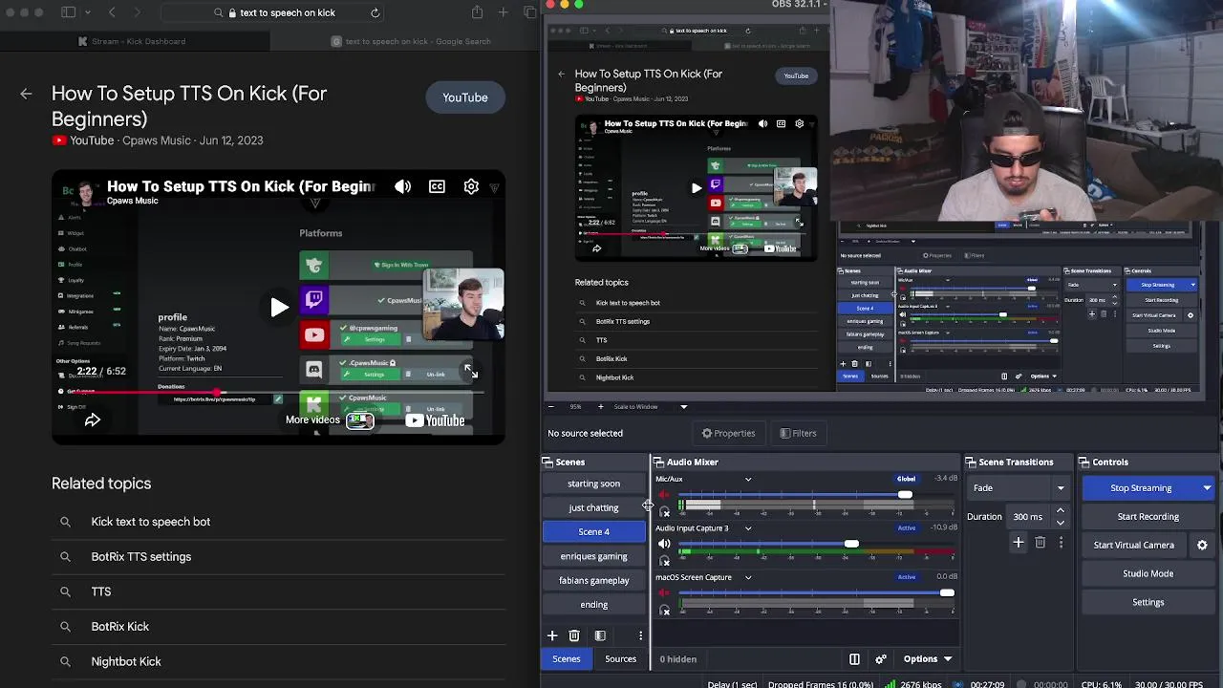Switch to Stream - Kick Dashboard tab
The height and width of the screenshot is (688, 1223).
click(x=135, y=41)
